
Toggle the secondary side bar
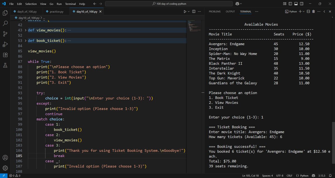click(301, 4)
